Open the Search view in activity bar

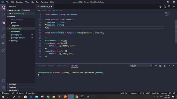3,14
